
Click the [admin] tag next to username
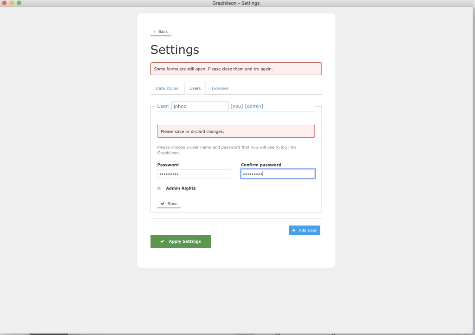pos(254,106)
